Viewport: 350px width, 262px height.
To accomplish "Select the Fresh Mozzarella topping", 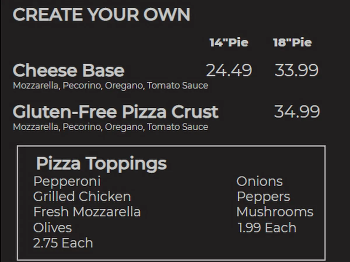I will pyautogui.click(x=87, y=212).
